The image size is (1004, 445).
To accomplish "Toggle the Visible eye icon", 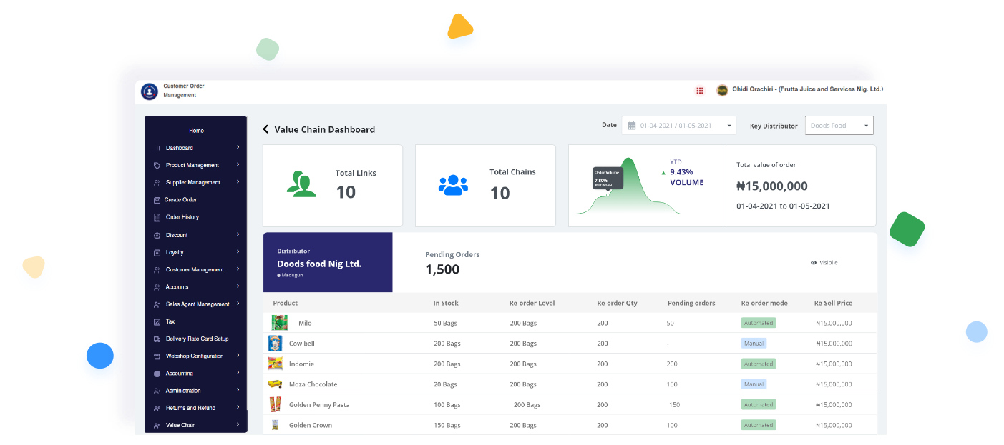I will pos(814,263).
